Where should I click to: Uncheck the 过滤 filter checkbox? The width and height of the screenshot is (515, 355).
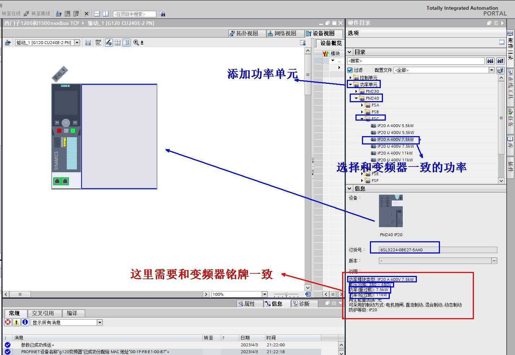pos(350,70)
